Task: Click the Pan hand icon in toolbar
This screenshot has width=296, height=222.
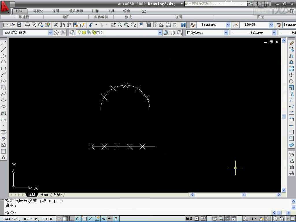Action: point(113,25)
